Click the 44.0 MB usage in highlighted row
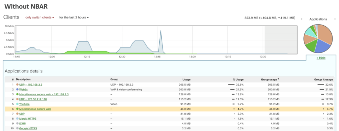 pyautogui.click(x=185, y=109)
